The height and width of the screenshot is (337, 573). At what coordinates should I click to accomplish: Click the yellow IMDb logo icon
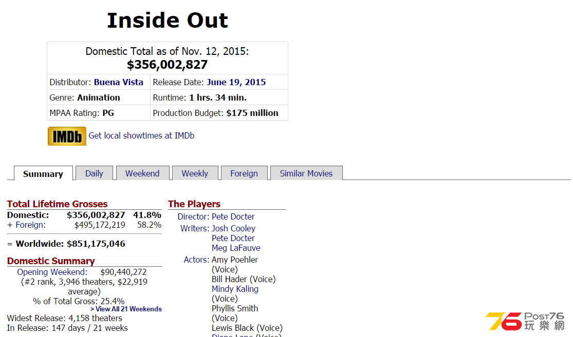[67, 136]
